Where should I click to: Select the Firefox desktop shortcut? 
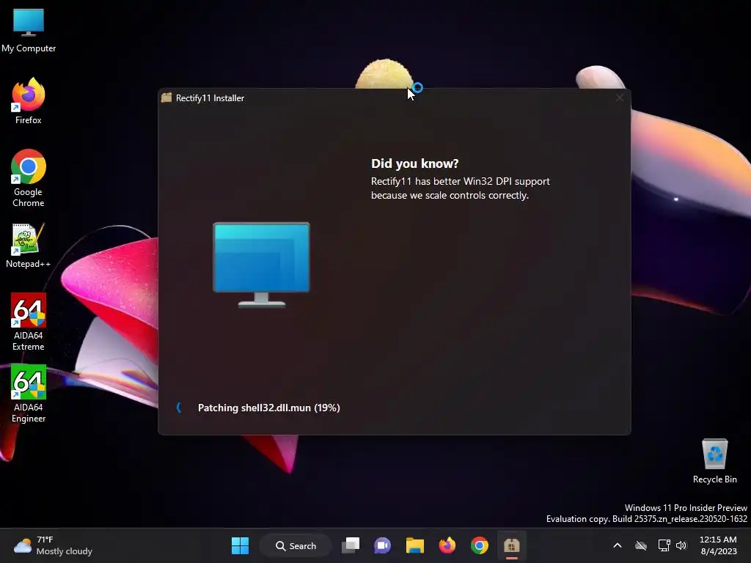pos(29,101)
